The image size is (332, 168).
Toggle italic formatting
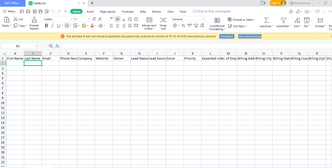(52, 26)
